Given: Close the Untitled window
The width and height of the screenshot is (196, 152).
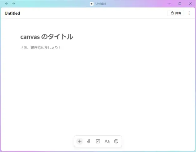Looking at the screenshot, I should (190, 4).
